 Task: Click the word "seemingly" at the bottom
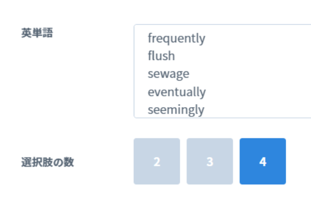(x=176, y=110)
